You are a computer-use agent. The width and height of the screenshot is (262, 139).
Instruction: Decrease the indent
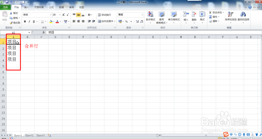(89, 21)
